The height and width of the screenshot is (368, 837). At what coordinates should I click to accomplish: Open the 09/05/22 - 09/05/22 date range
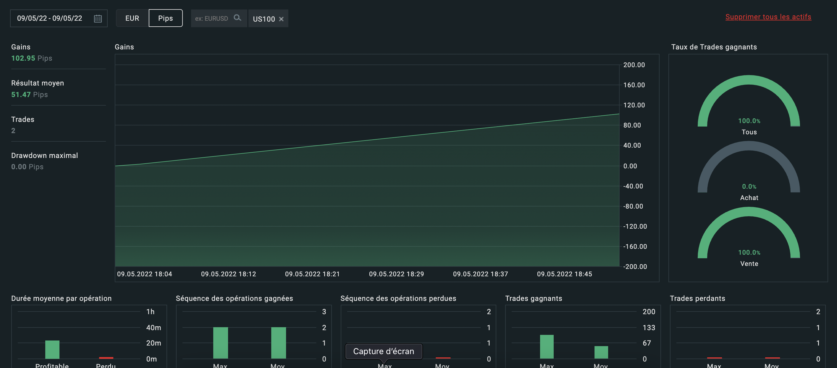[49, 18]
